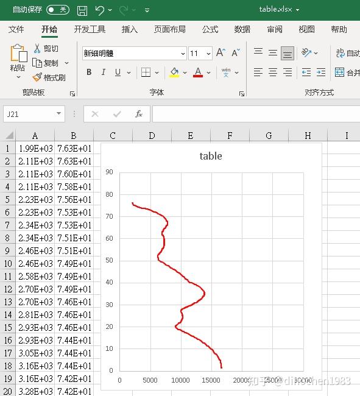
Task: Open the font name combo box
Action: click(x=134, y=54)
